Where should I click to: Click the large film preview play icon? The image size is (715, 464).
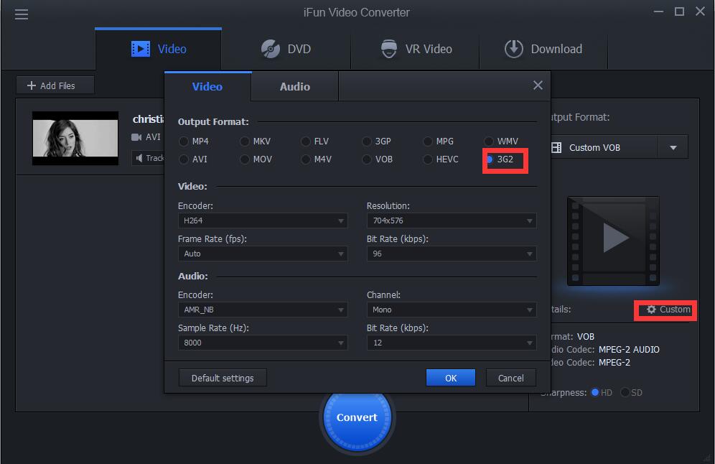613,241
